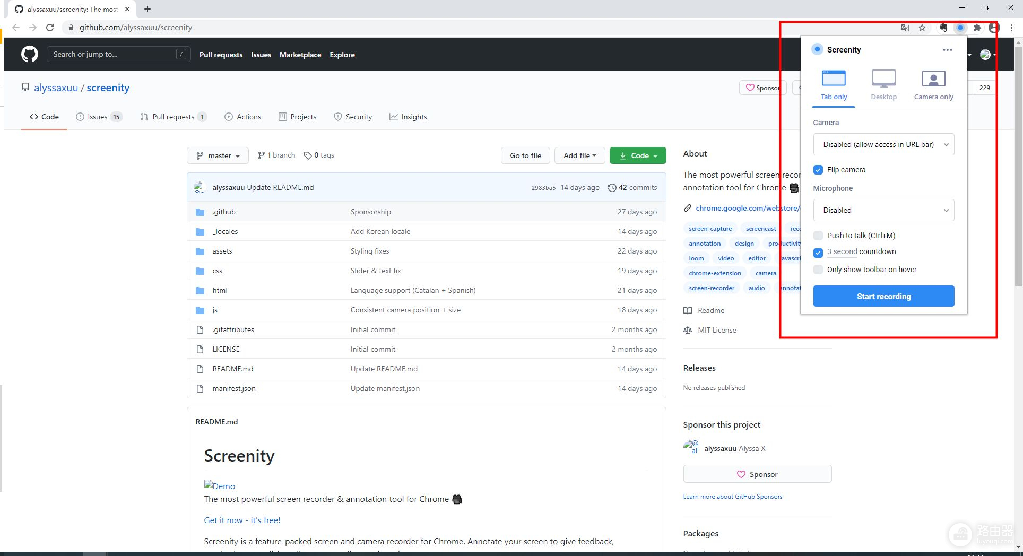Open the Camera source dropdown
1023x556 pixels.
pos(883,144)
